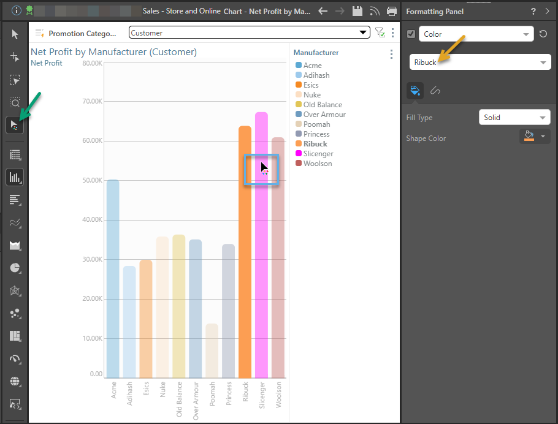Switch to the fill paint bucket tab

tap(415, 91)
